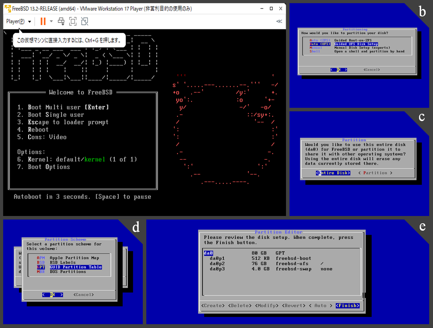
Task: Click the Unity mode icon
Action: pos(85,22)
